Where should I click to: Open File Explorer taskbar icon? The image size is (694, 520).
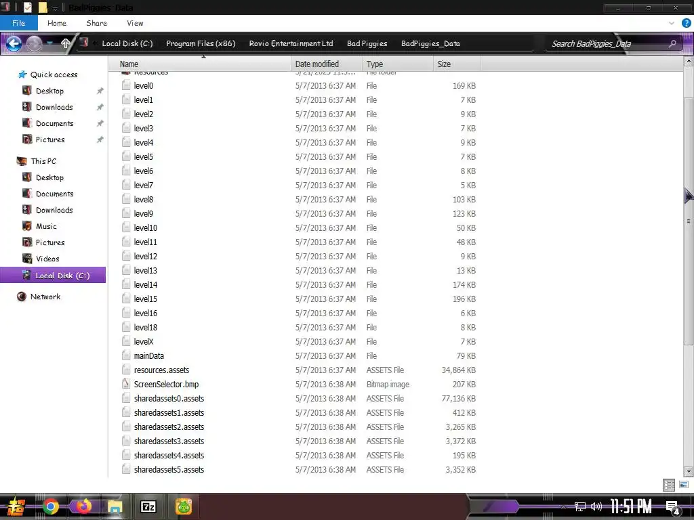coord(115,506)
